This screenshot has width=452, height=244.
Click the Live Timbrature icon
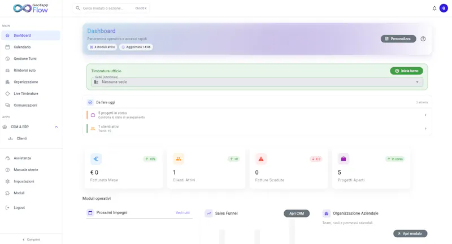click(x=7, y=94)
